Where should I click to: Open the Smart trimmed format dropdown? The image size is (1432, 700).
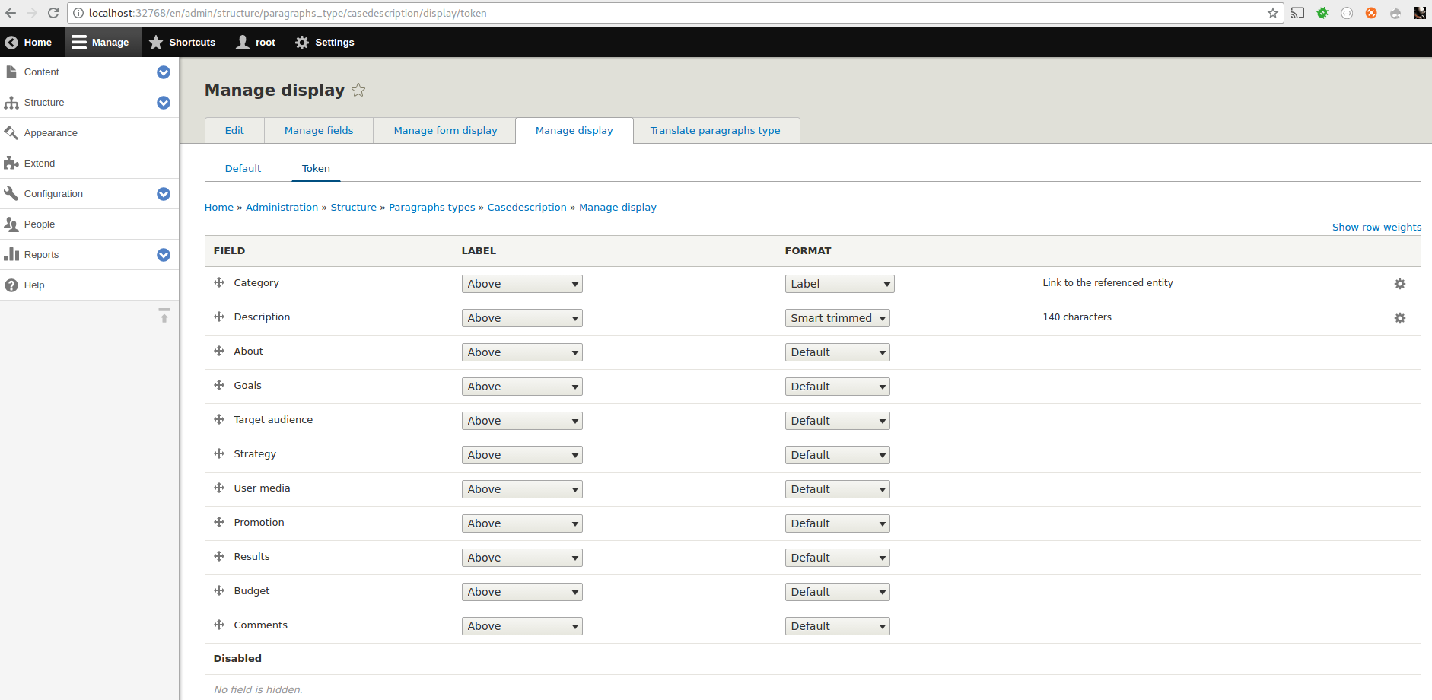(837, 318)
